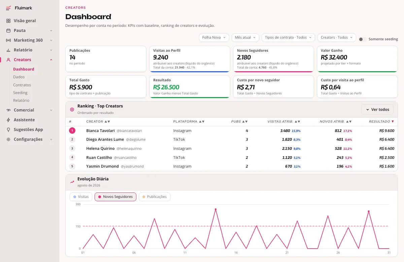Click rank badge 2 for Diego Arantes Lume
404x262 pixels.
point(72,139)
